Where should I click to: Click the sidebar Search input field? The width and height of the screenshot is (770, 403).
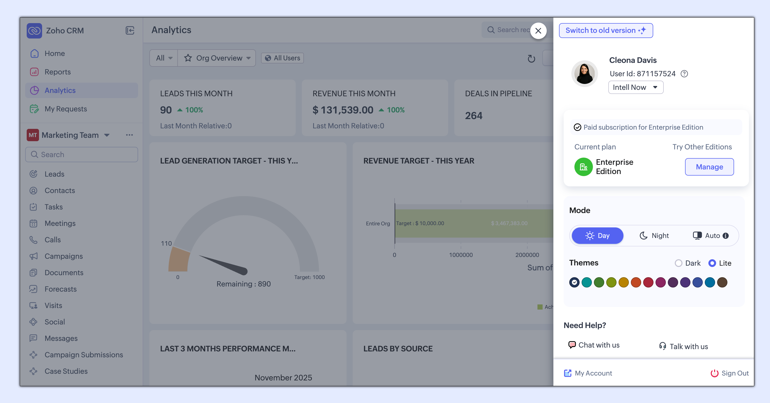(x=82, y=155)
